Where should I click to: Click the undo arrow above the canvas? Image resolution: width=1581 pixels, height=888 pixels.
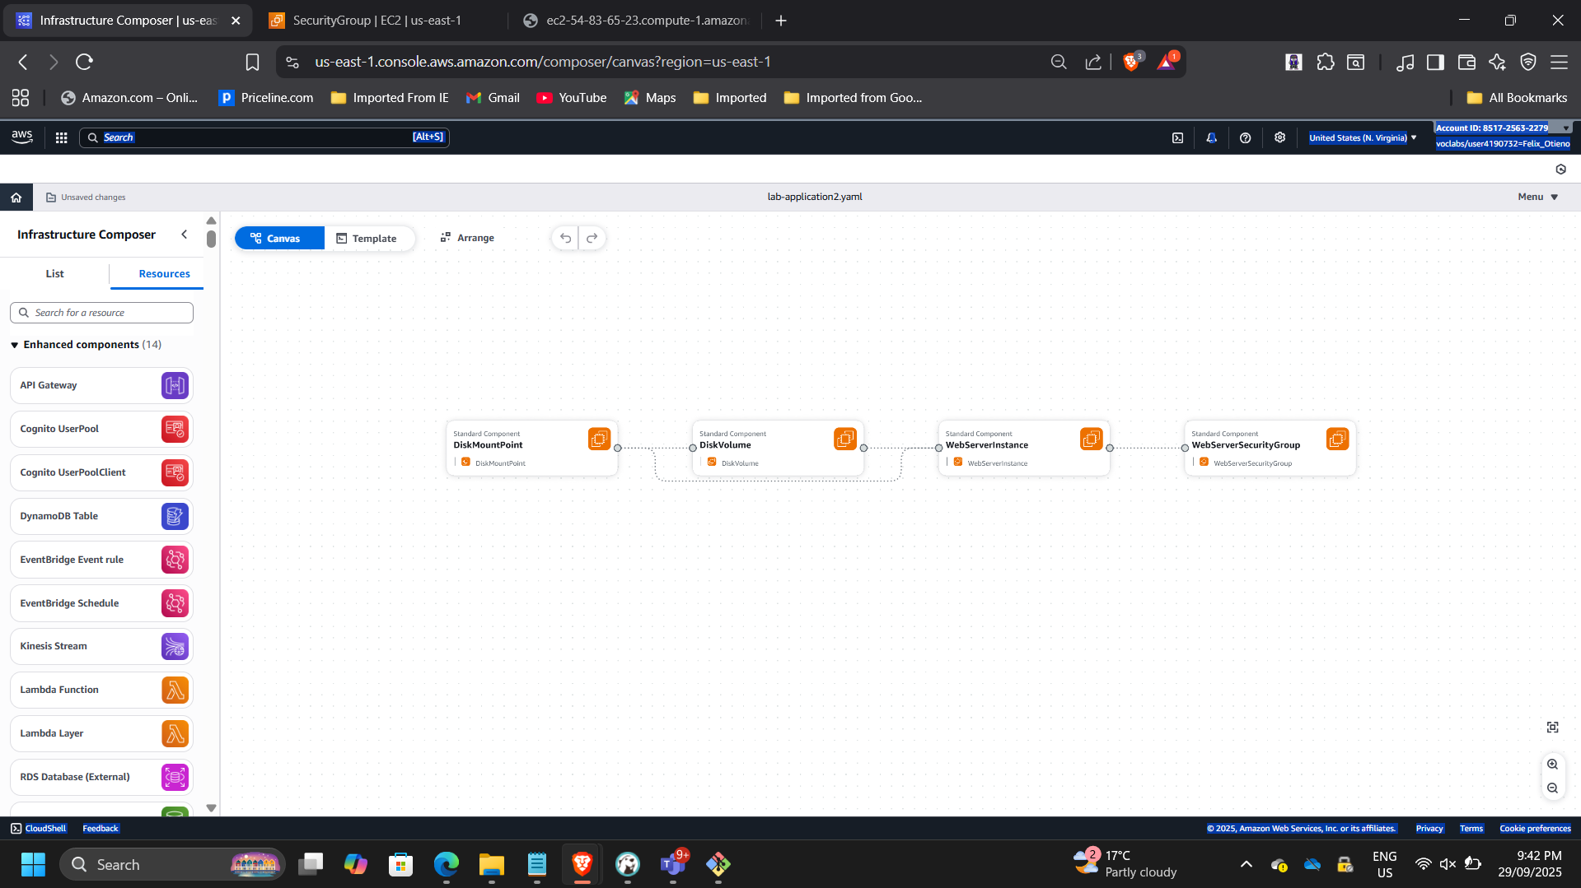click(x=565, y=237)
